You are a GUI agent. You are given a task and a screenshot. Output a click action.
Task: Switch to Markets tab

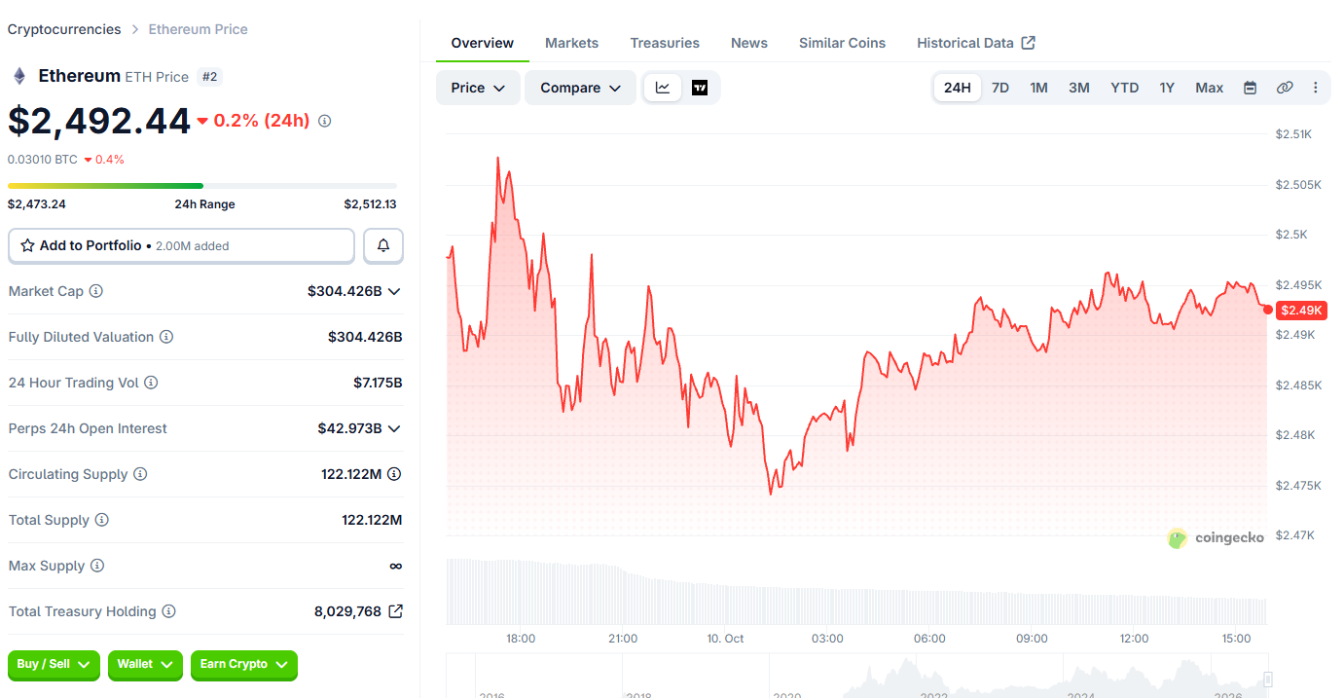(571, 43)
